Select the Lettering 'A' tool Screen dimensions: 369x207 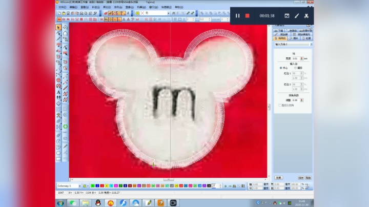[58, 92]
